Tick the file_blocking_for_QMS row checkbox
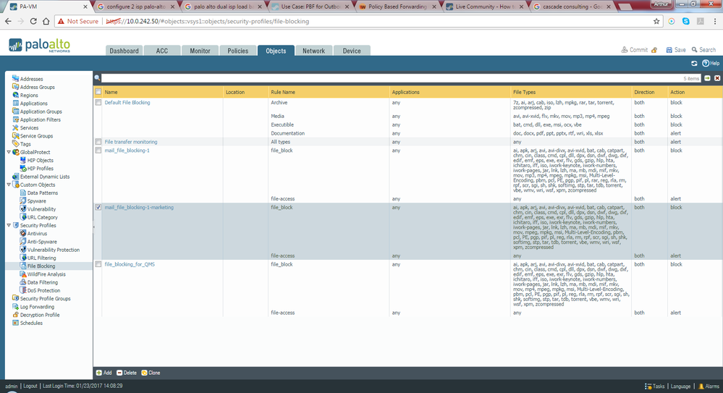The height and width of the screenshot is (393, 723). (98, 265)
